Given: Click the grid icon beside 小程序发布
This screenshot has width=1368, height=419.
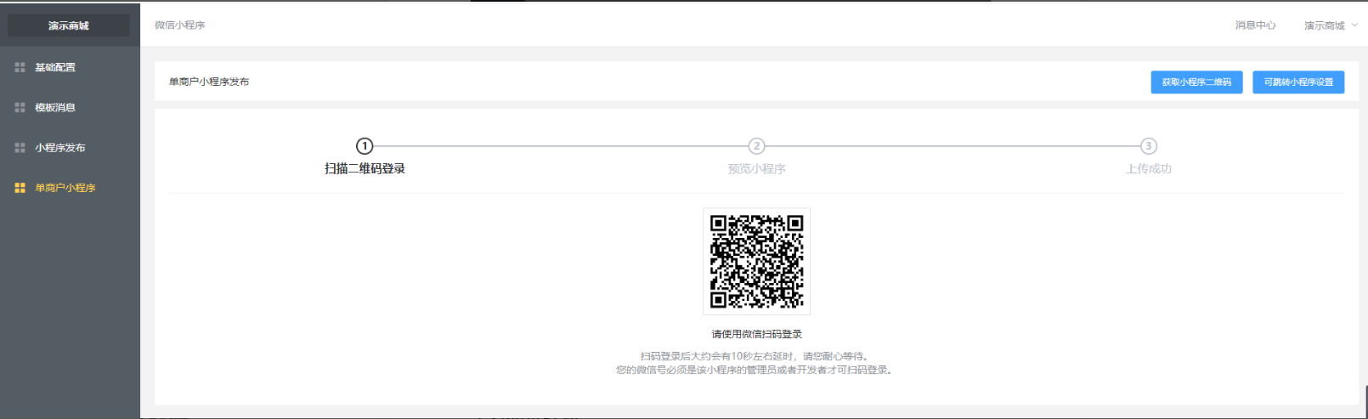Looking at the screenshot, I should point(20,148).
